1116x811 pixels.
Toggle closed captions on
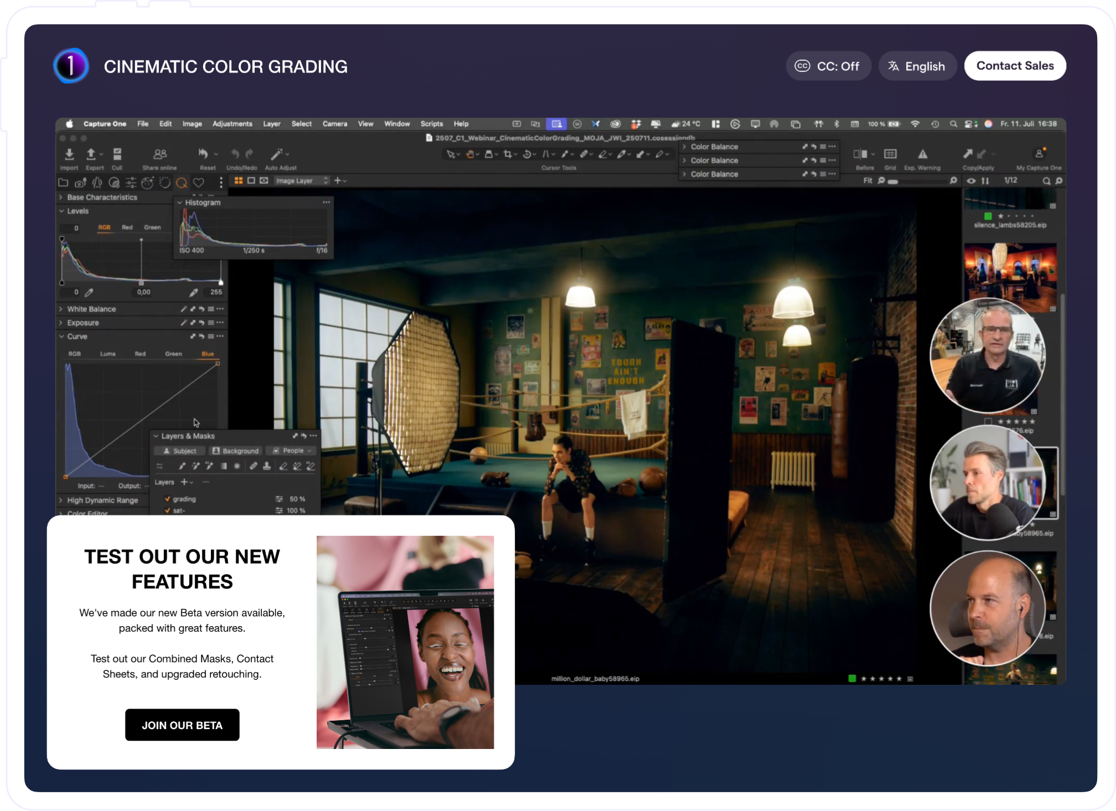click(829, 65)
